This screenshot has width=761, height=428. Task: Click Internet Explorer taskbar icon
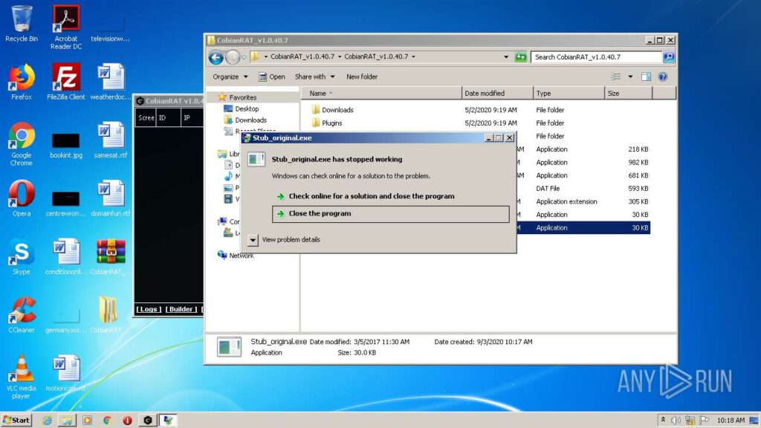point(47,421)
